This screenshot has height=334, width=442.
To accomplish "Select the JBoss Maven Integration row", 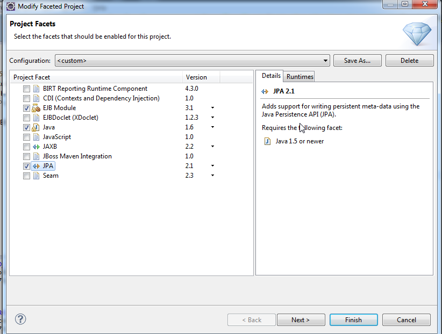I will click(77, 156).
